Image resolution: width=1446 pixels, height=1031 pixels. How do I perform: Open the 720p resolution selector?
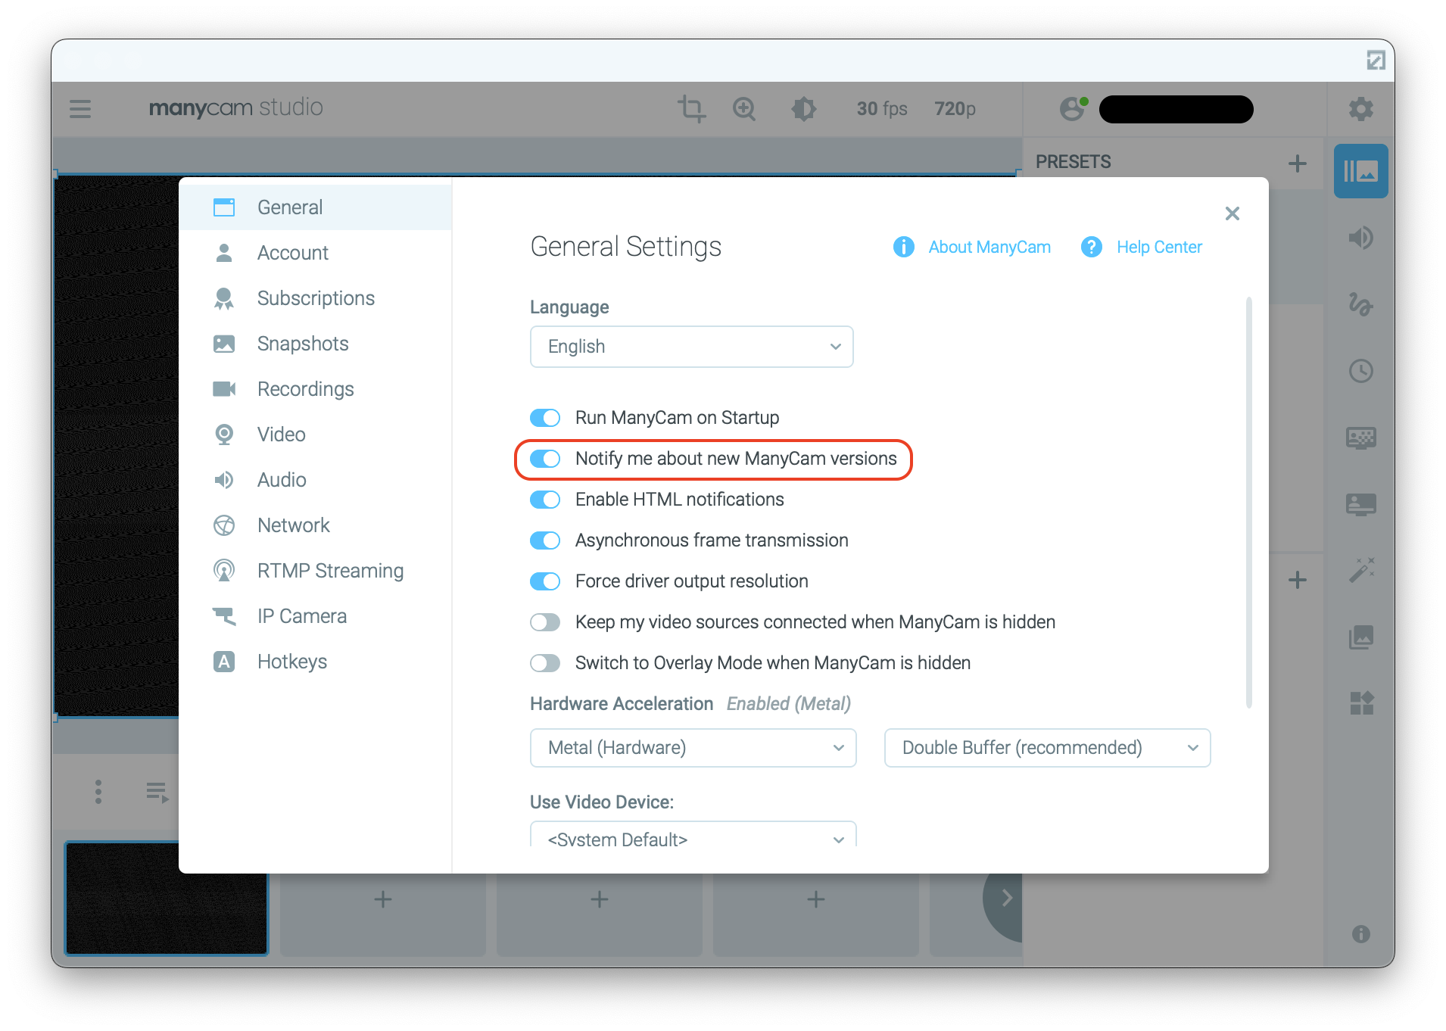(x=955, y=109)
